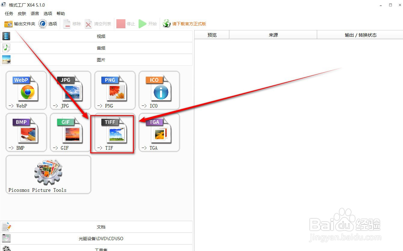Open the 语言 menu
The height and width of the screenshot is (251, 403).
pyautogui.click(x=35, y=14)
